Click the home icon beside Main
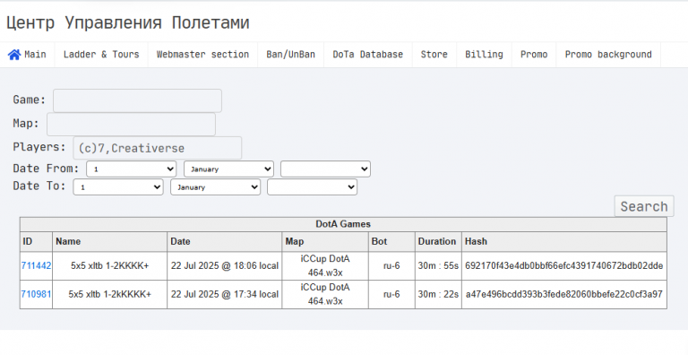This screenshot has height=355, width=688. 14,55
